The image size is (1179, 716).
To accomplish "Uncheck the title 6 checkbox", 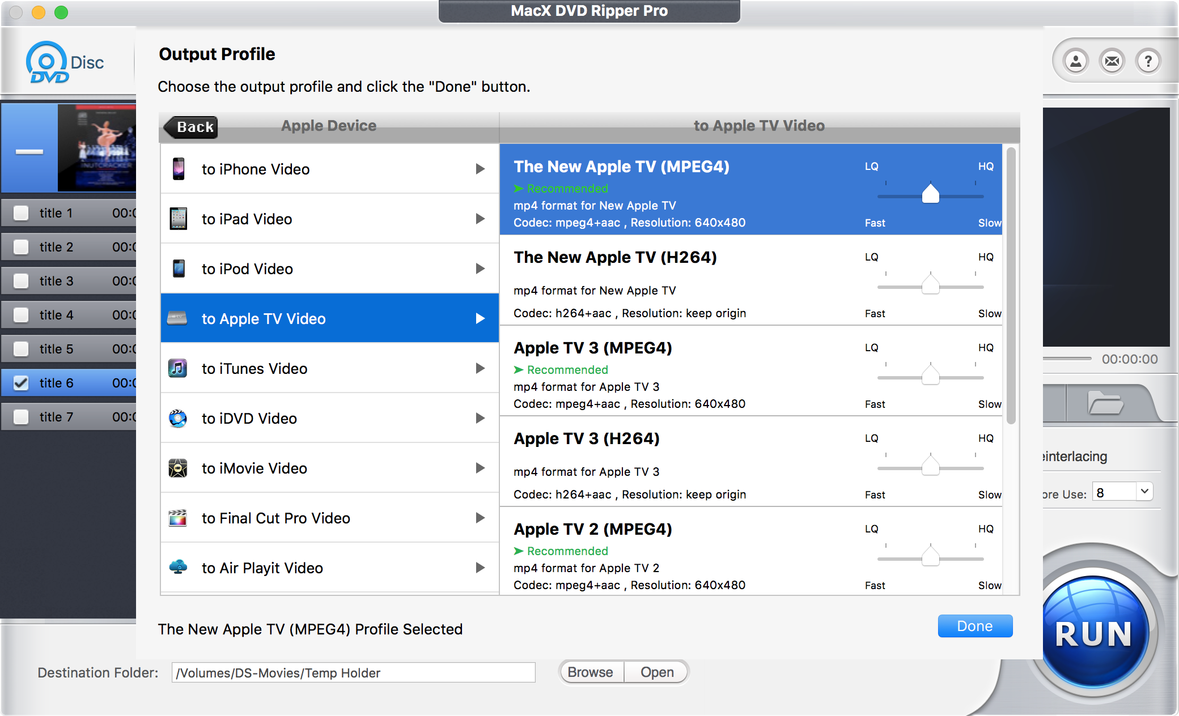I will click(21, 382).
